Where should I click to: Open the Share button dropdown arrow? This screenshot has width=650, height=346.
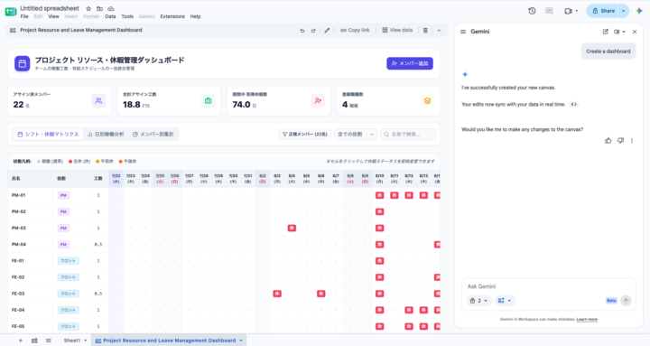pos(624,11)
